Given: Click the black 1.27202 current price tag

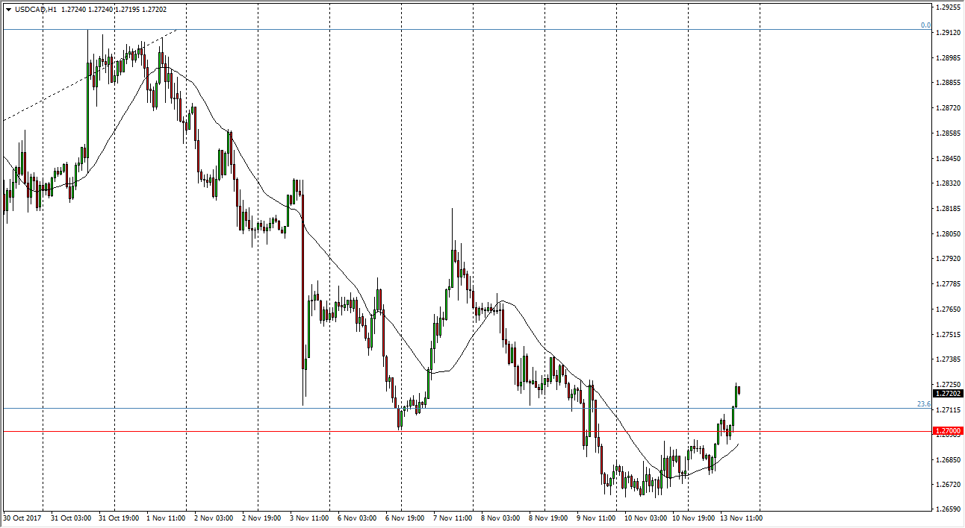Looking at the screenshot, I should (x=948, y=393).
